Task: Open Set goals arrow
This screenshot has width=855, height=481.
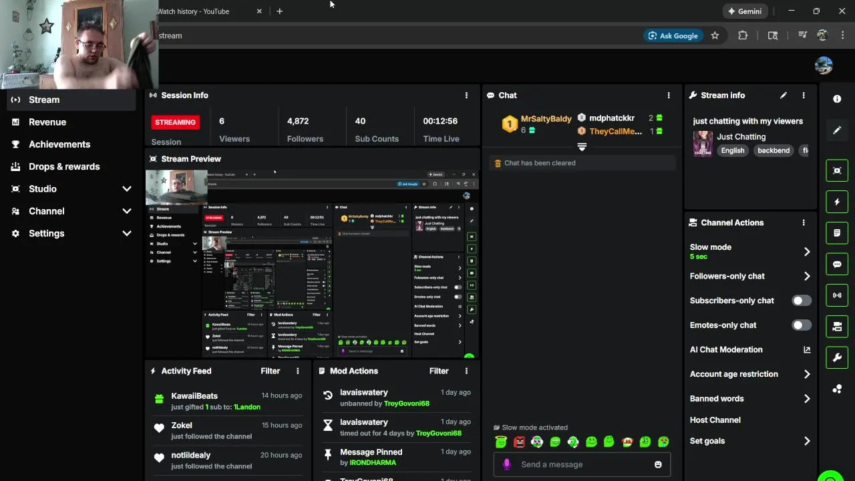Action: pos(807,441)
